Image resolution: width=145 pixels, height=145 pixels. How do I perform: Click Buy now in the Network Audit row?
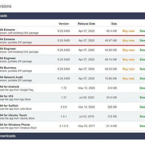pyautogui.click(x=128, y=79)
